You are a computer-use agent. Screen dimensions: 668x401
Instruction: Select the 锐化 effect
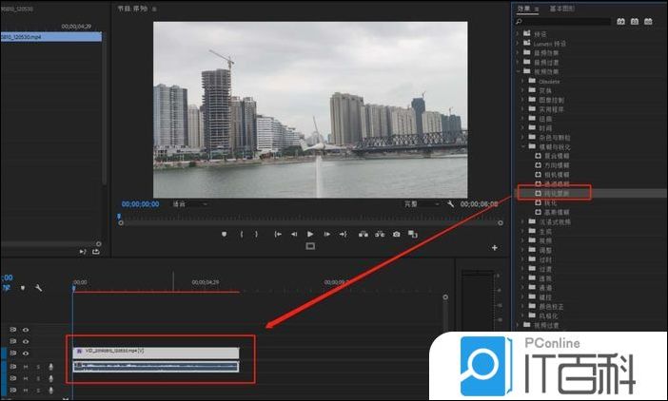pyautogui.click(x=550, y=202)
